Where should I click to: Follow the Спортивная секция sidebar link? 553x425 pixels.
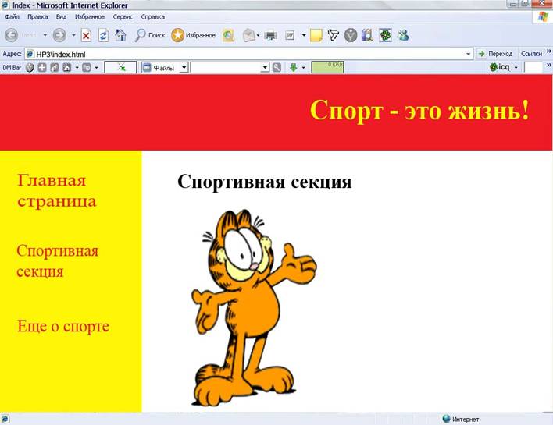[58, 261]
